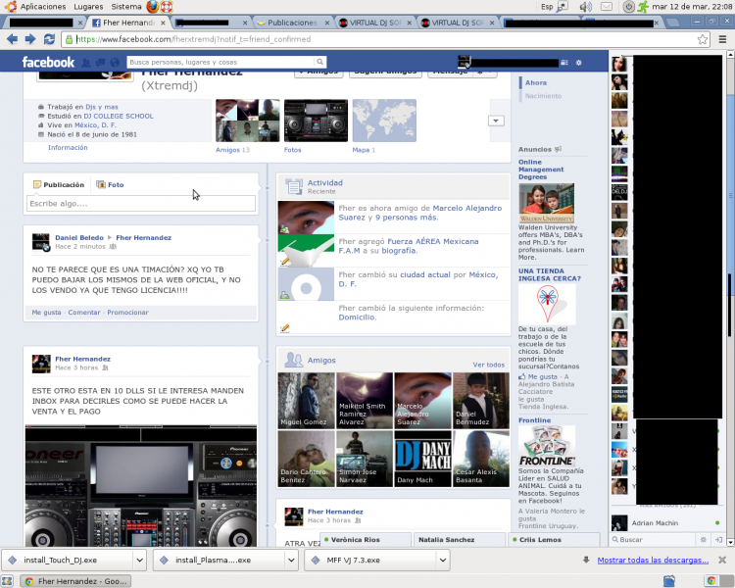The image size is (735, 588).
Task: Open MFF VJ 7.3.exe download dropdown
Action: tap(443, 560)
